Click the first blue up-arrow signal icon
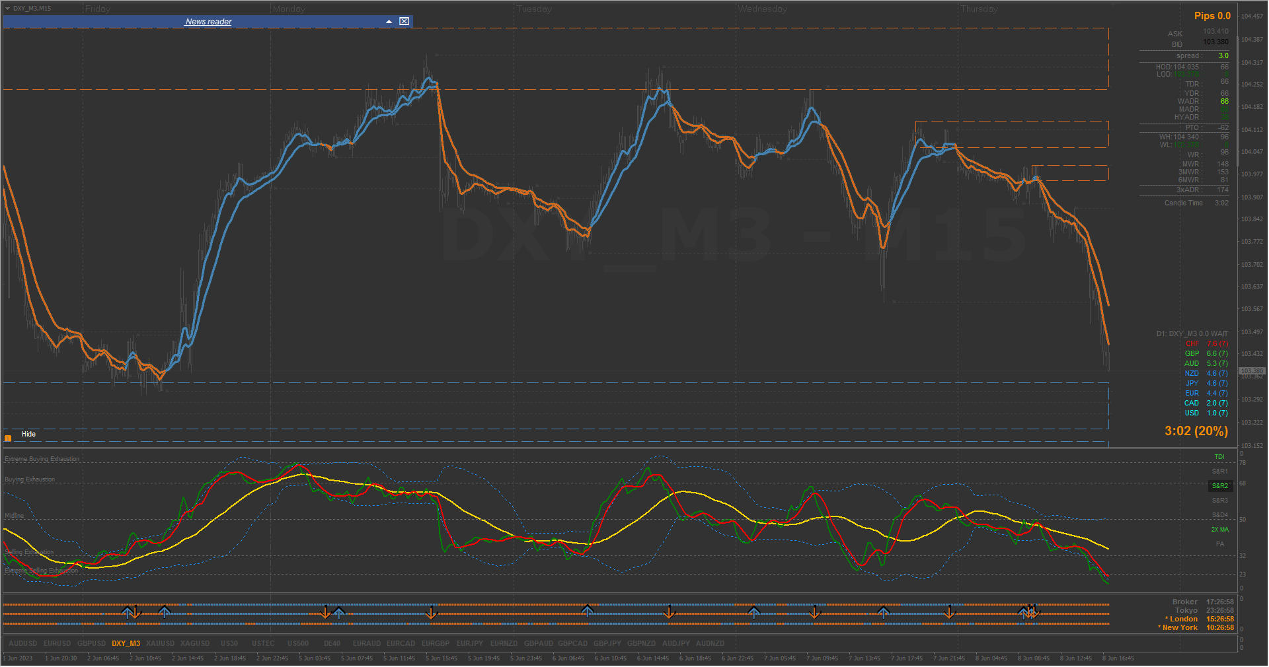 (x=127, y=613)
